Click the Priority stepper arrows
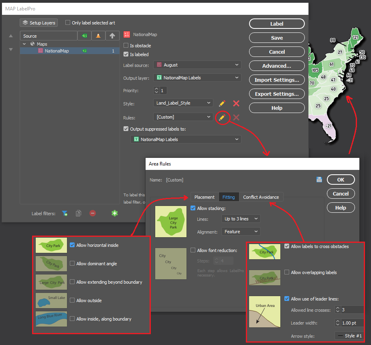The width and height of the screenshot is (371, 345). (156, 91)
